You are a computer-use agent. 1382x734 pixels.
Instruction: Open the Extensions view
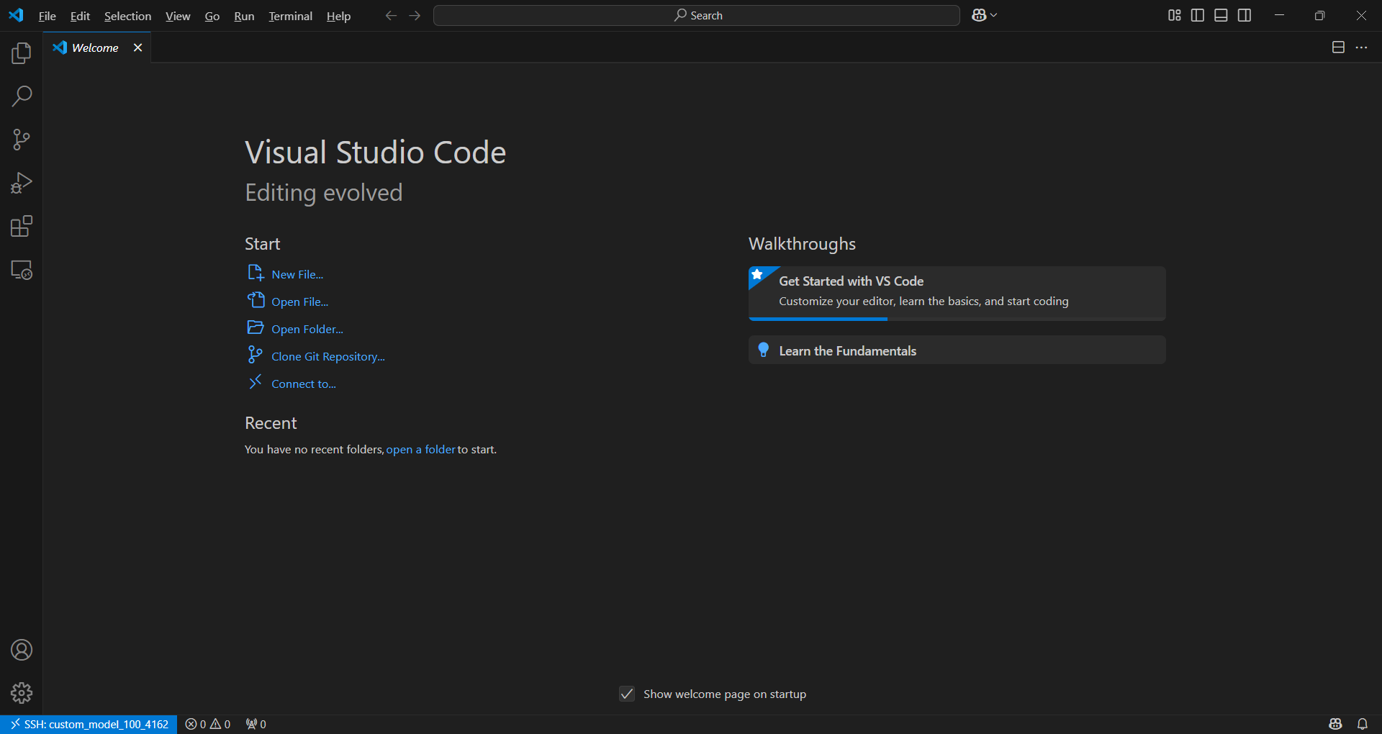pos(22,227)
